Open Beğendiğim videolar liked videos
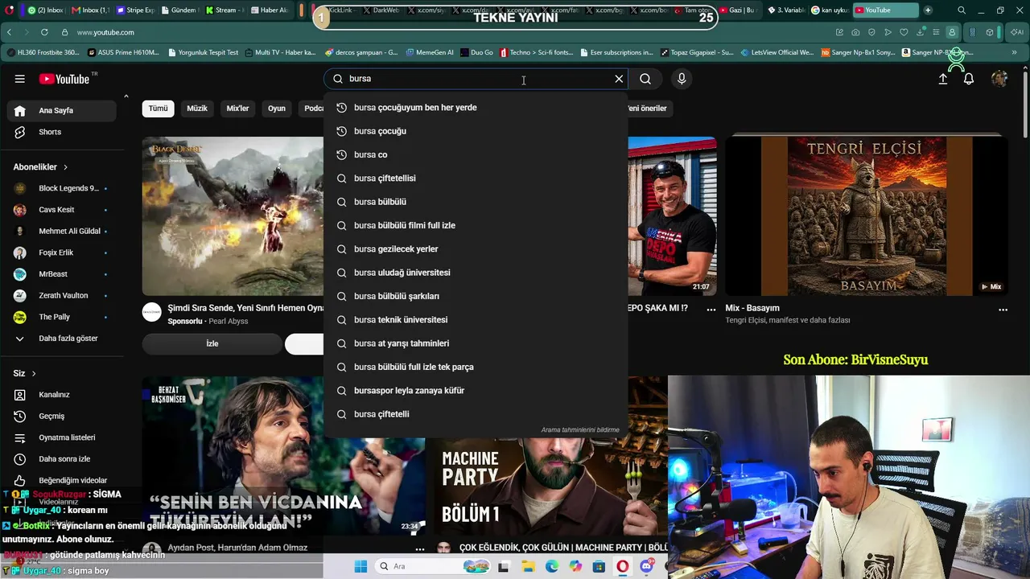 tap(63, 480)
